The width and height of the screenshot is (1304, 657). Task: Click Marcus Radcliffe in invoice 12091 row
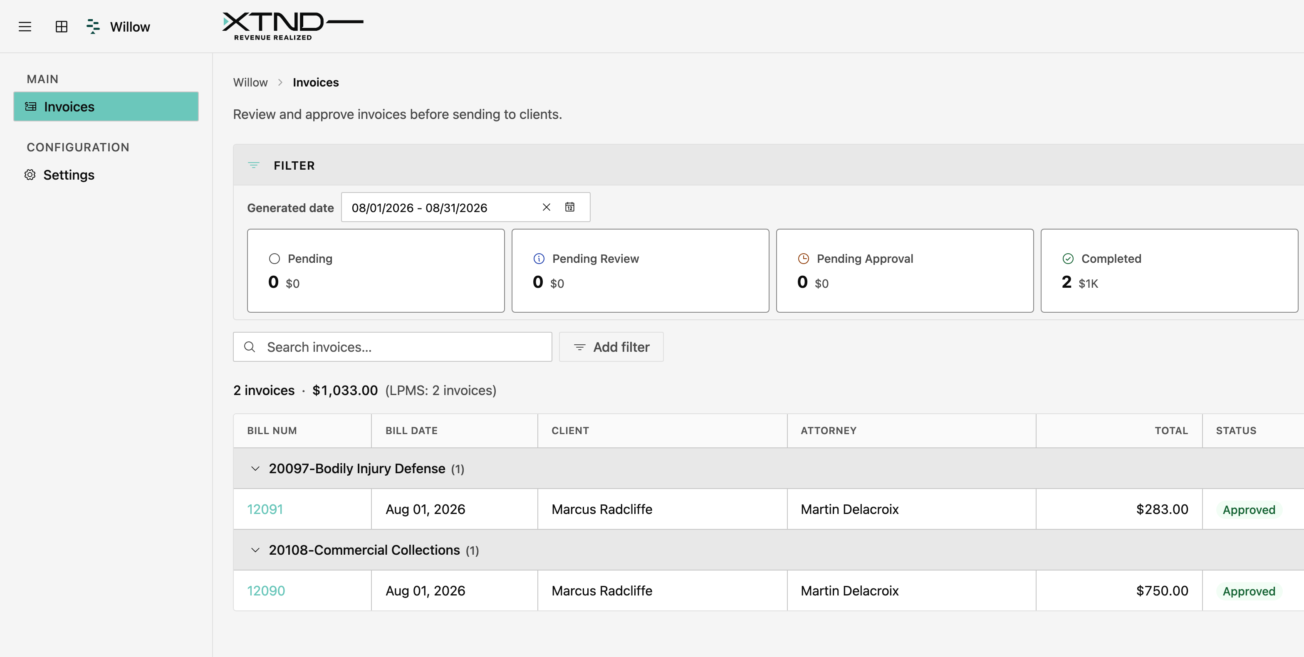pos(602,509)
